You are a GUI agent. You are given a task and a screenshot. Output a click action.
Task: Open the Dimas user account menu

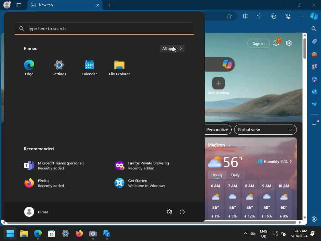pyautogui.click(x=36, y=212)
